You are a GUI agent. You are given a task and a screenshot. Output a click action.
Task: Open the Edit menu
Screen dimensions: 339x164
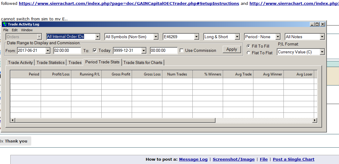tap(15, 30)
